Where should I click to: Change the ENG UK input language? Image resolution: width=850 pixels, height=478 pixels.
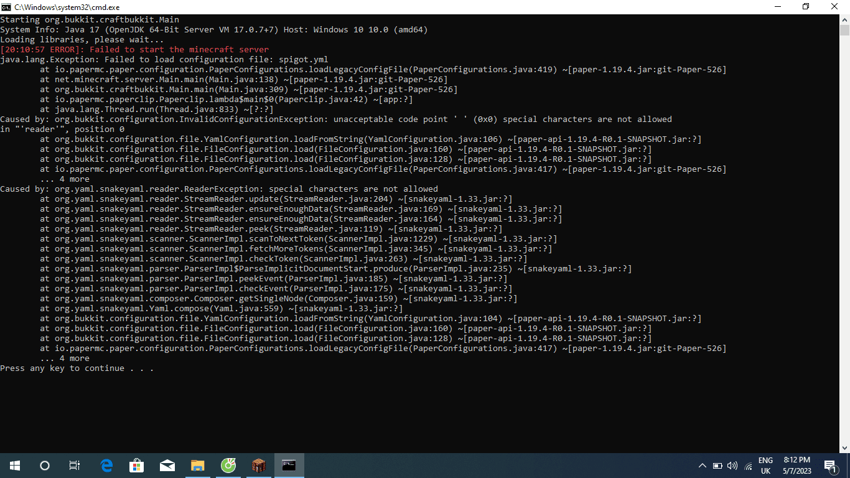(x=765, y=466)
